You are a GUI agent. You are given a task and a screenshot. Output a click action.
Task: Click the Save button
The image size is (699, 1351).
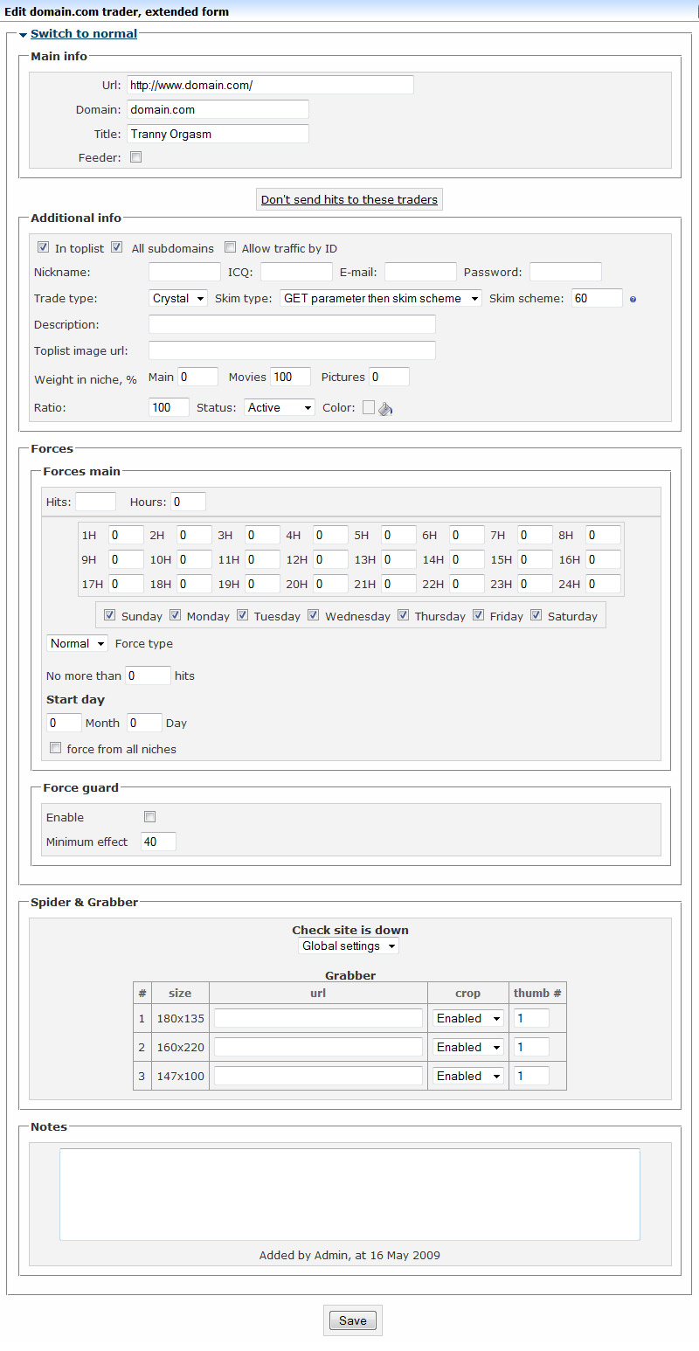[x=352, y=1320]
